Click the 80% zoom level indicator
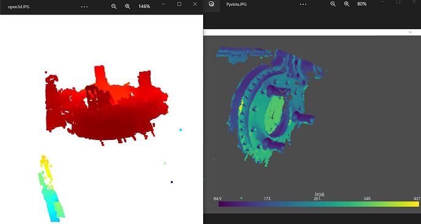Screen dimensions: 421x224 coord(362,4)
